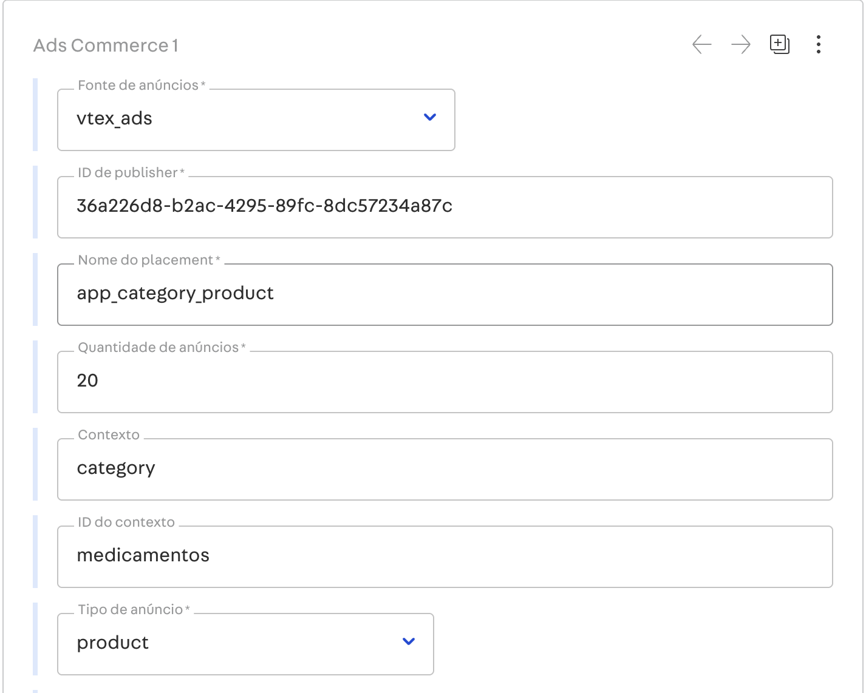Expand the Tipo de anúncio chevron
This screenshot has height=693, width=866.
coord(409,641)
